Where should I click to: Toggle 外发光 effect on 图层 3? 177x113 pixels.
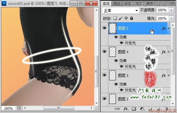[121, 90]
